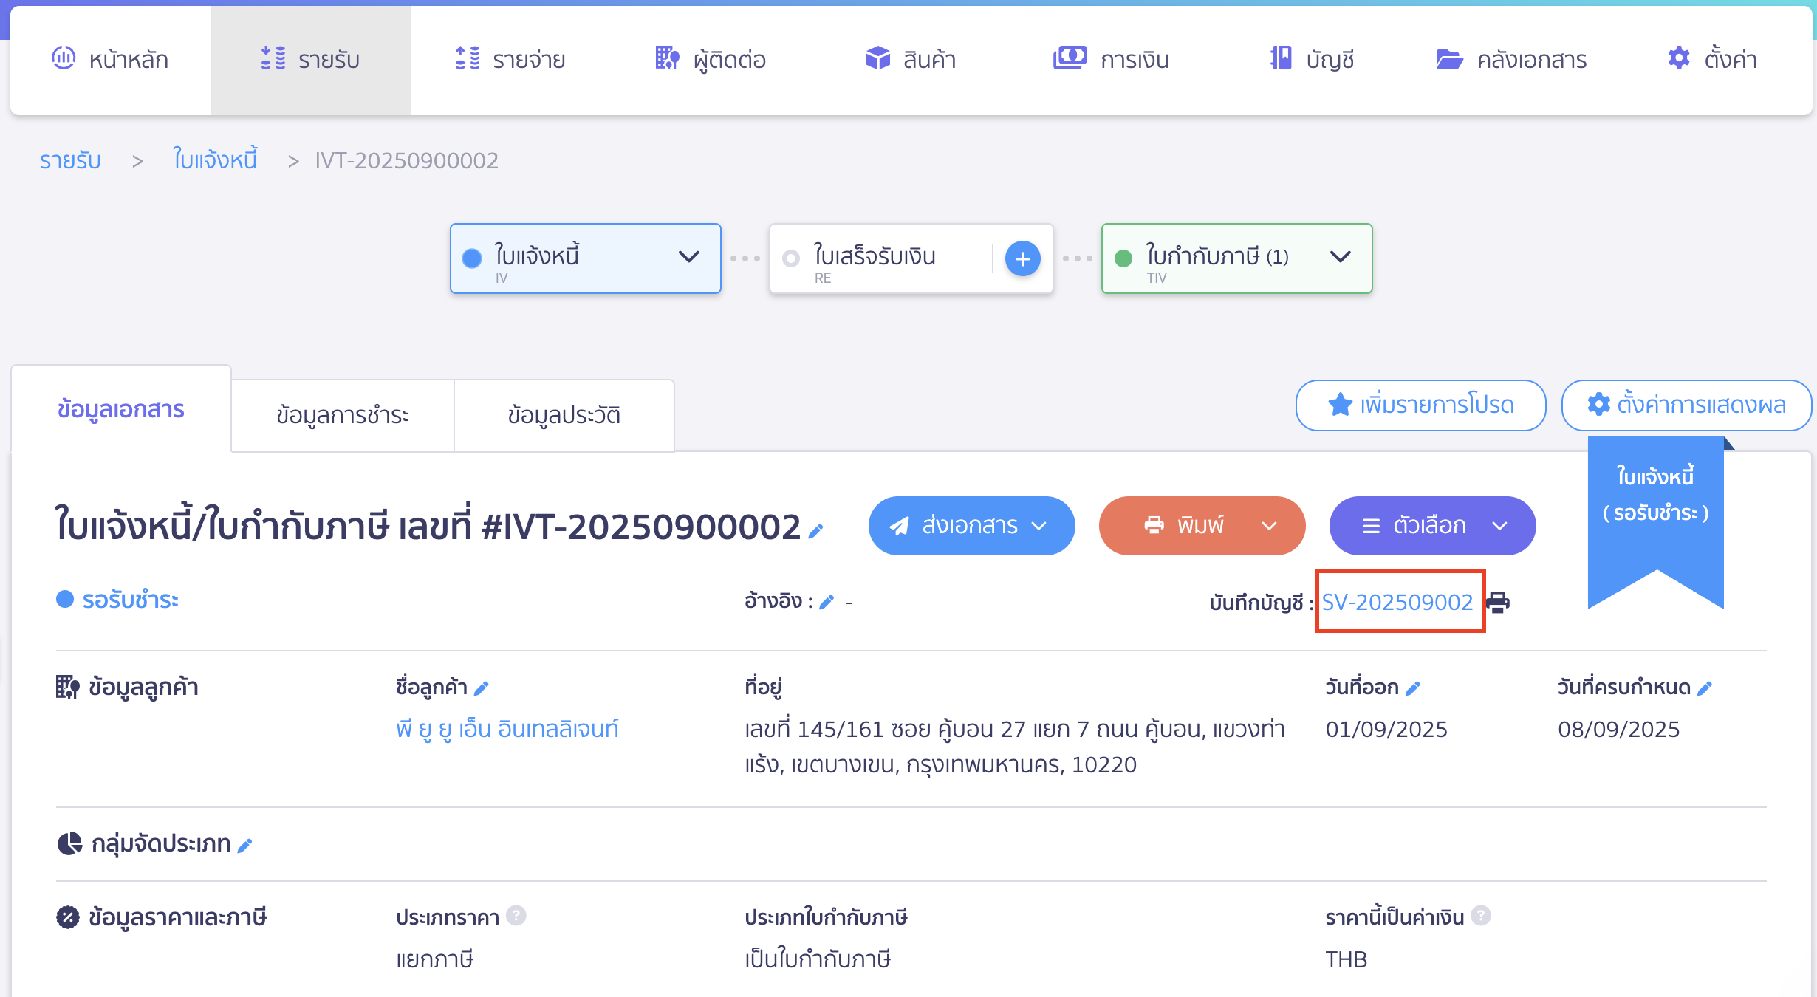Click the due date value 08/09/2025

pyautogui.click(x=1619, y=729)
